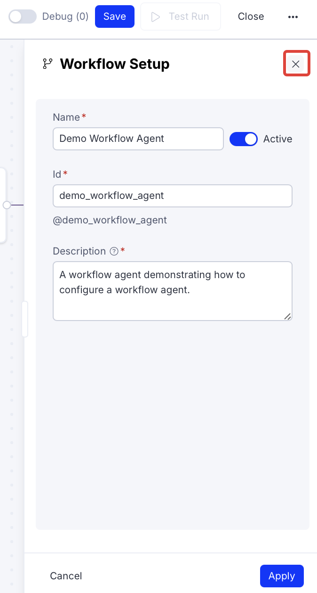Click the @demo_workflow_agent mention text
Image resolution: width=317 pixels, height=593 pixels.
point(110,220)
